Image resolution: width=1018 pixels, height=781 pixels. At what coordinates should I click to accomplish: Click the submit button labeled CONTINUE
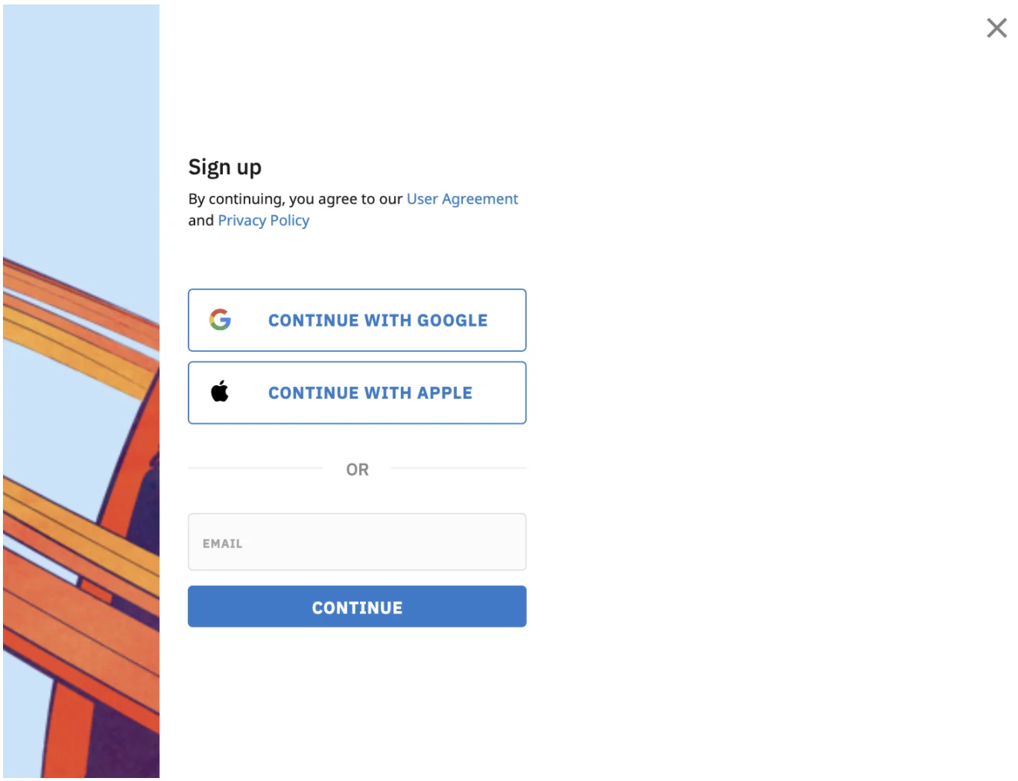357,607
